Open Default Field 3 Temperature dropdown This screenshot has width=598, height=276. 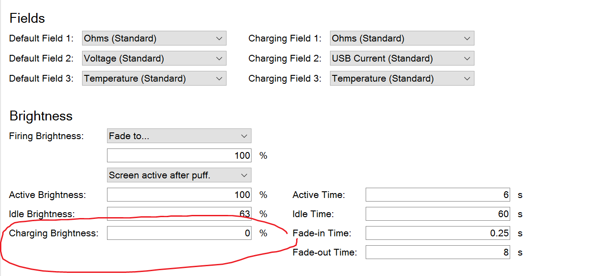click(x=154, y=78)
